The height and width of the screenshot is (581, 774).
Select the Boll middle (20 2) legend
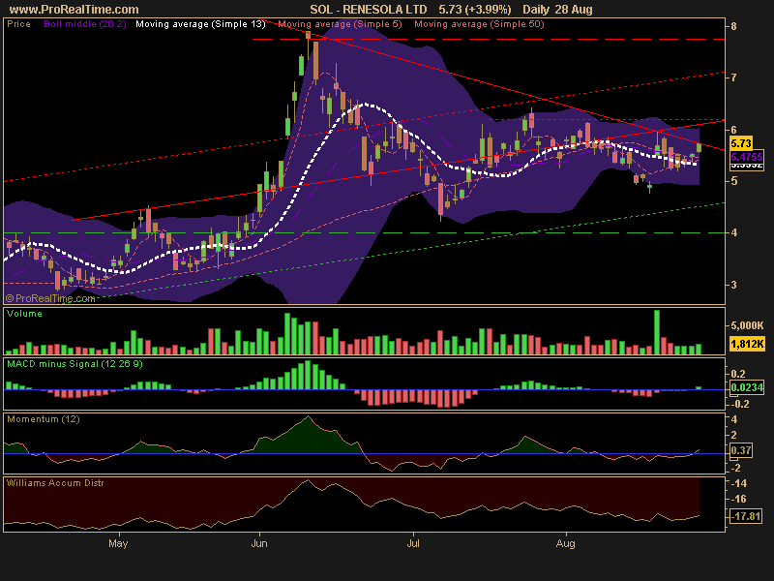[85, 23]
